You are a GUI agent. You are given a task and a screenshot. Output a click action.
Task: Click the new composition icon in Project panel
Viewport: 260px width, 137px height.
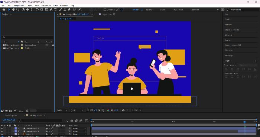pyautogui.click(x=11, y=111)
